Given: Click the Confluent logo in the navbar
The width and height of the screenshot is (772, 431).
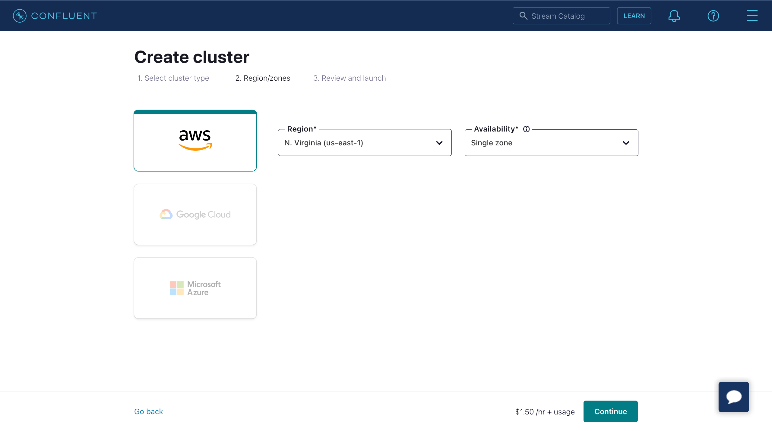Looking at the screenshot, I should coord(54,16).
